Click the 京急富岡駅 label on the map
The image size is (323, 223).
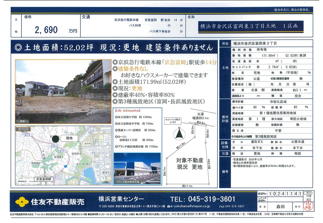[x=43, y=179]
